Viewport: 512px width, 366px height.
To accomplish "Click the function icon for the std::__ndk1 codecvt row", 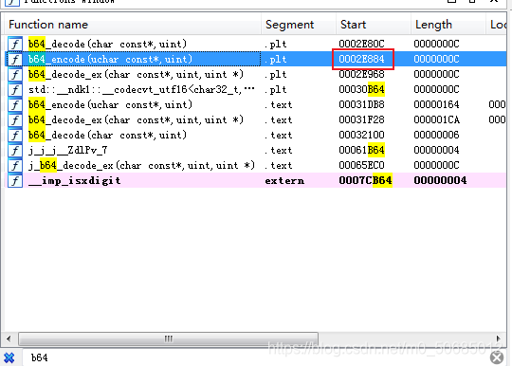I will [15, 89].
